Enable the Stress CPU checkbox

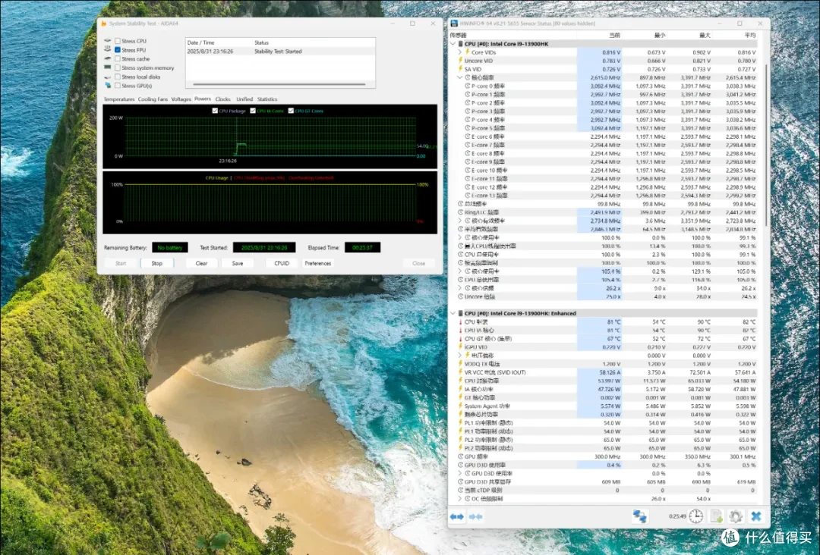118,41
